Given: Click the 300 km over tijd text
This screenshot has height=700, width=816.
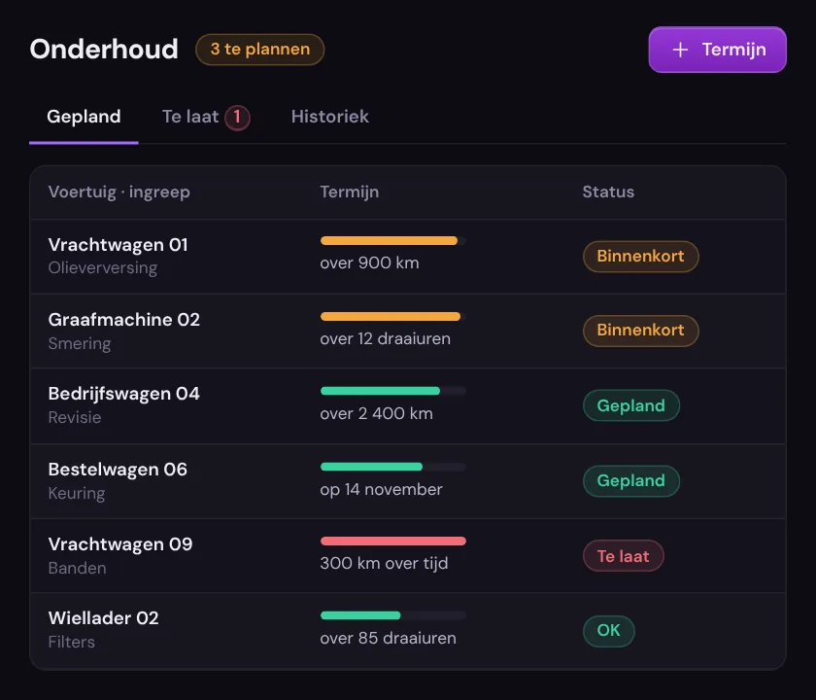Looking at the screenshot, I should pos(384,564).
